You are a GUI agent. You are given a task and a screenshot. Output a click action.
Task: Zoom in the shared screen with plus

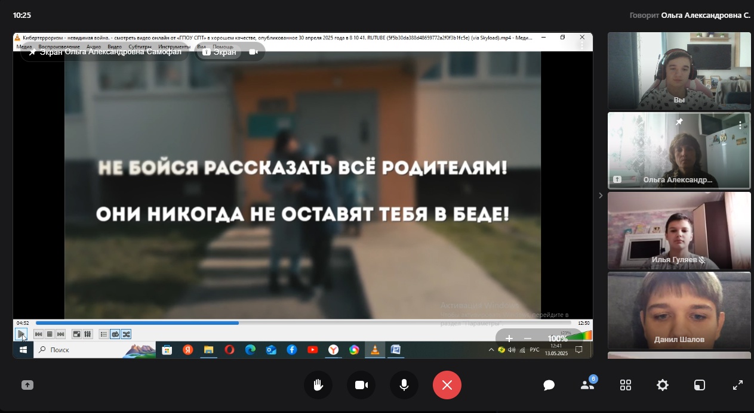509,339
